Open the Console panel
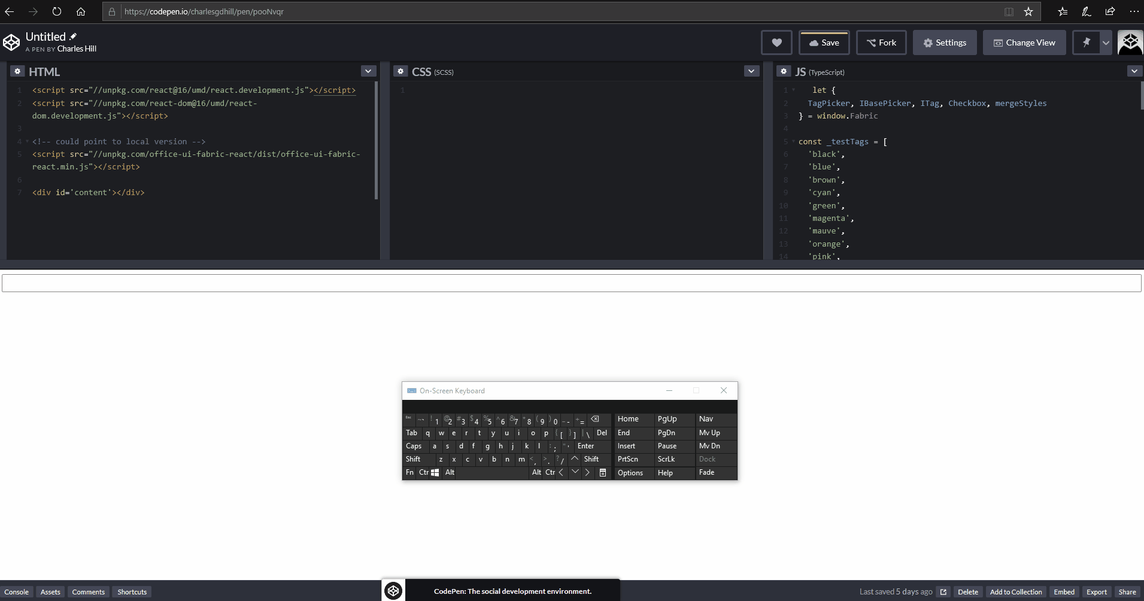The height and width of the screenshot is (601, 1144). coord(17,591)
